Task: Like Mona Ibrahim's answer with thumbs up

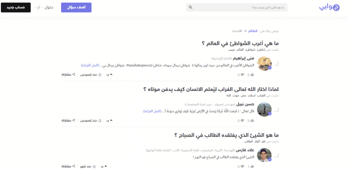Action: pyautogui.click(x=252, y=75)
